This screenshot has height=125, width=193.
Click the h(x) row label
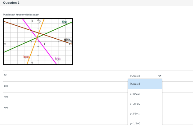click(x=6, y=97)
